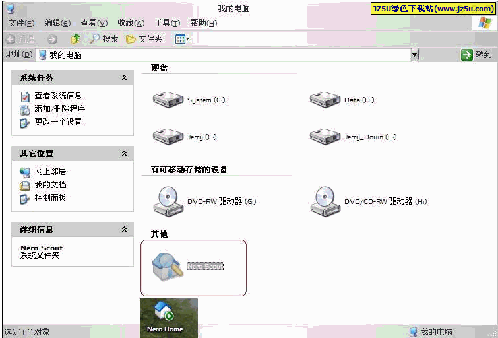Go up one folder level

tap(75, 39)
